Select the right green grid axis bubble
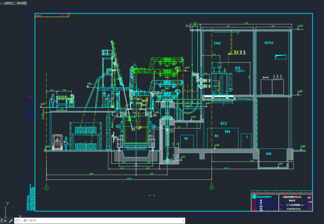 click(211, 188)
